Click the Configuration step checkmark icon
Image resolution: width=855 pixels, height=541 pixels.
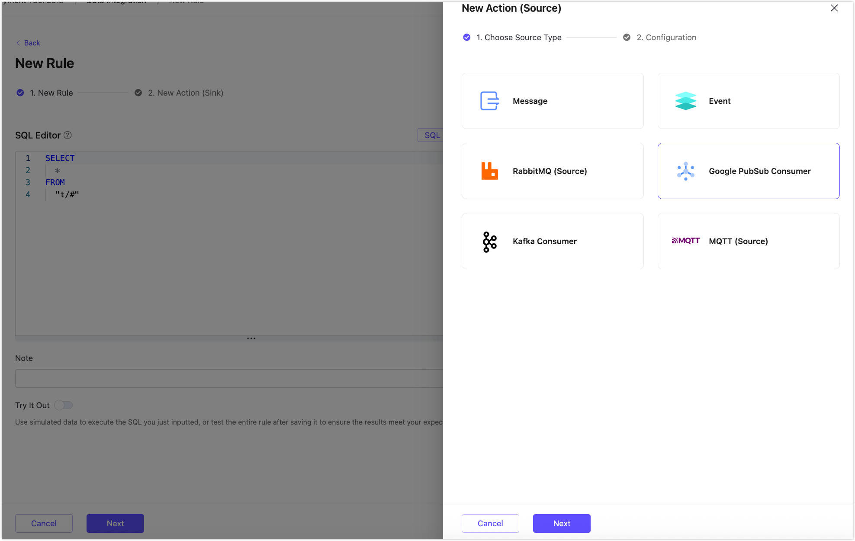click(x=627, y=37)
